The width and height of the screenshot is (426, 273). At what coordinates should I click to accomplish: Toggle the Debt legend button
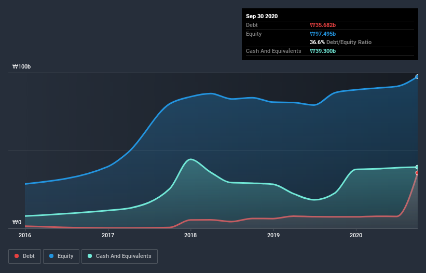[24, 256]
